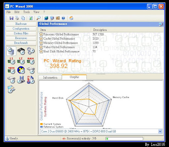
Task: Open the Edit menu
Action: coord(17,12)
